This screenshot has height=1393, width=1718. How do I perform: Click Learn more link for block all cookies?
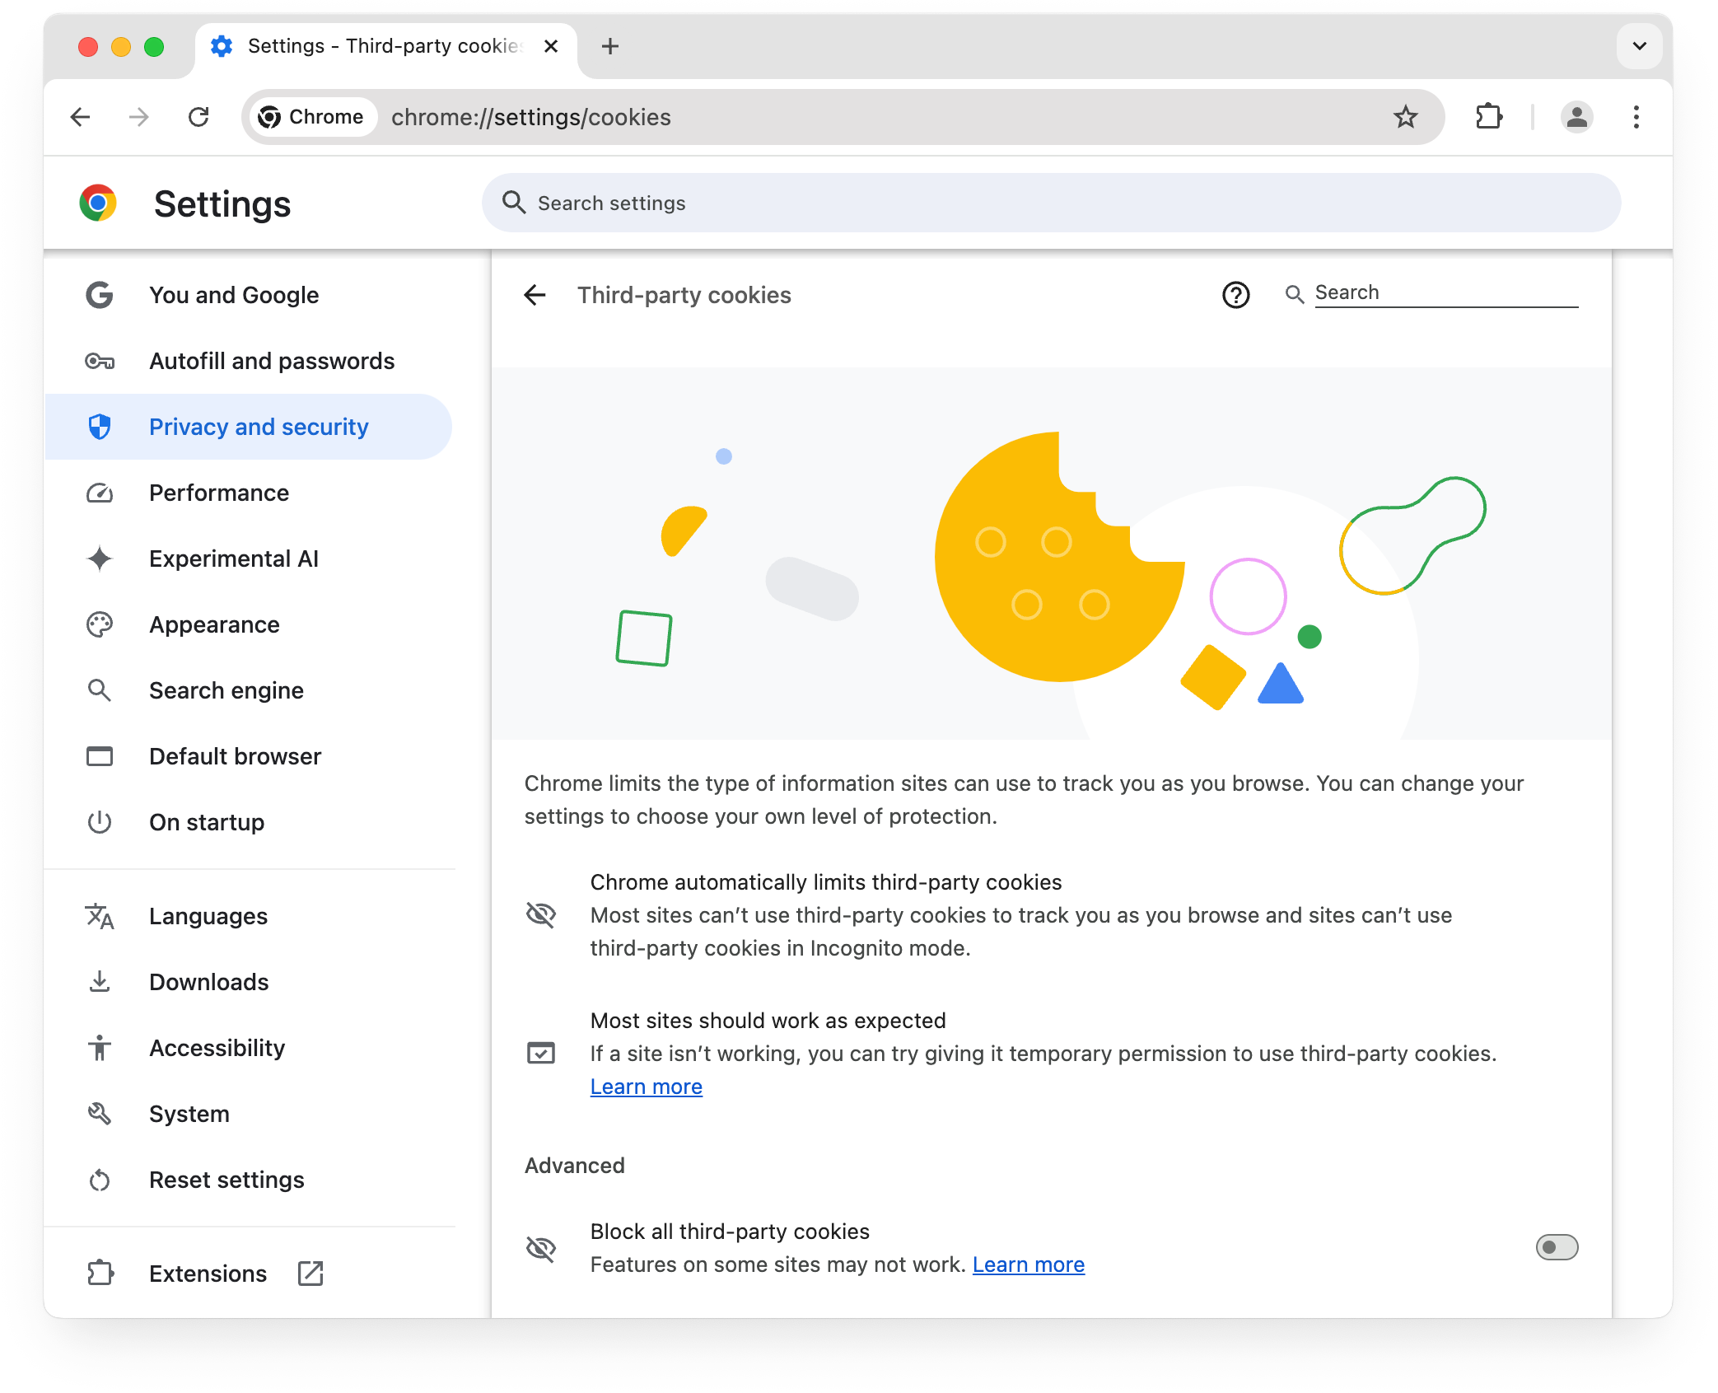(x=1027, y=1265)
